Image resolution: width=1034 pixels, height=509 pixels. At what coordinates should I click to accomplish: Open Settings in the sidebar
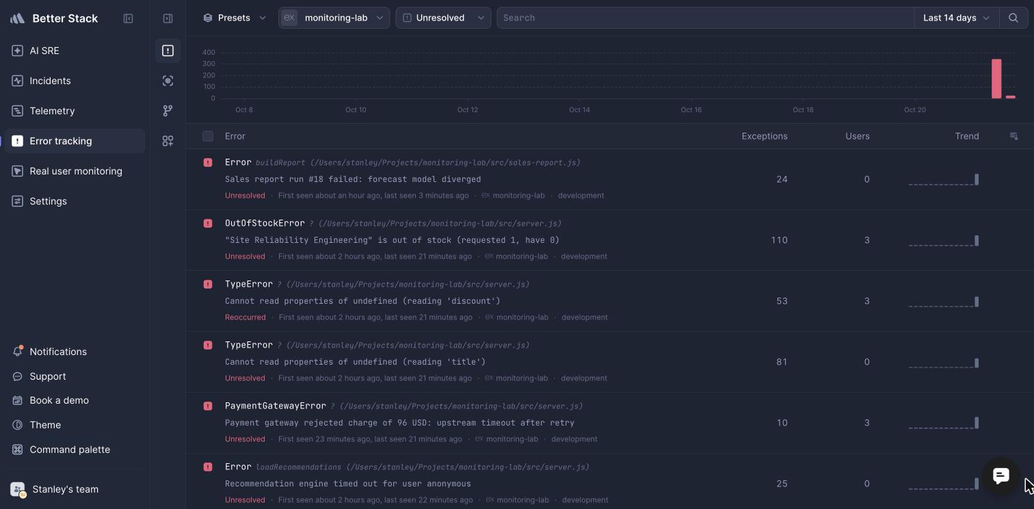coord(75,201)
